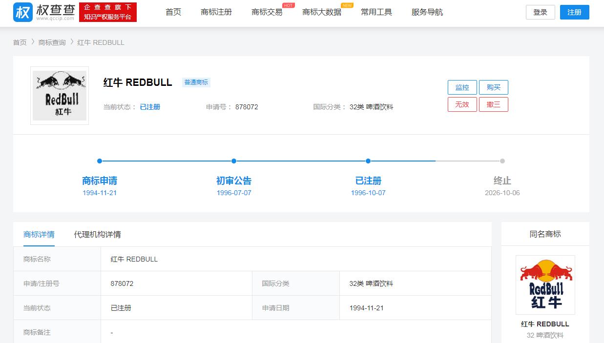Click the 32类 啤酒饮料 table cell
The width and height of the screenshot is (604, 343).
coord(416,283)
